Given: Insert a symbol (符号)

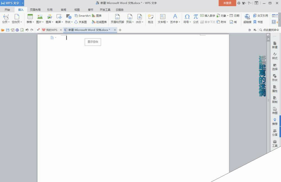Looking at the screenshot, I should click(187, 19).
